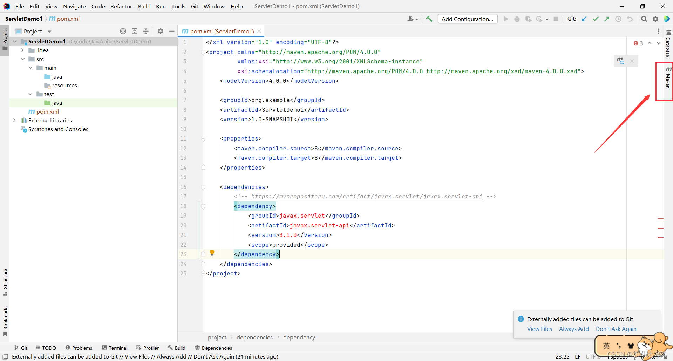Hide the Project panel with minus icon
Viewport: 673px width, 361px height.
pos(172,31)
